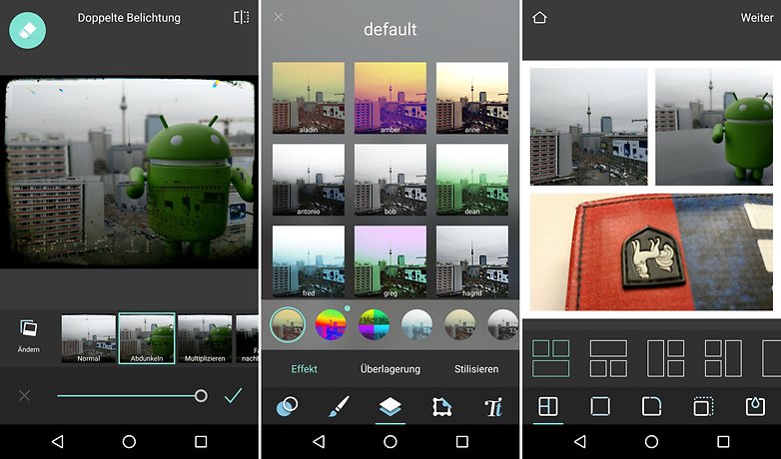The image size is (781, 459).
Task: Select the Normal blend mode thumbnail
Action: 89,338
